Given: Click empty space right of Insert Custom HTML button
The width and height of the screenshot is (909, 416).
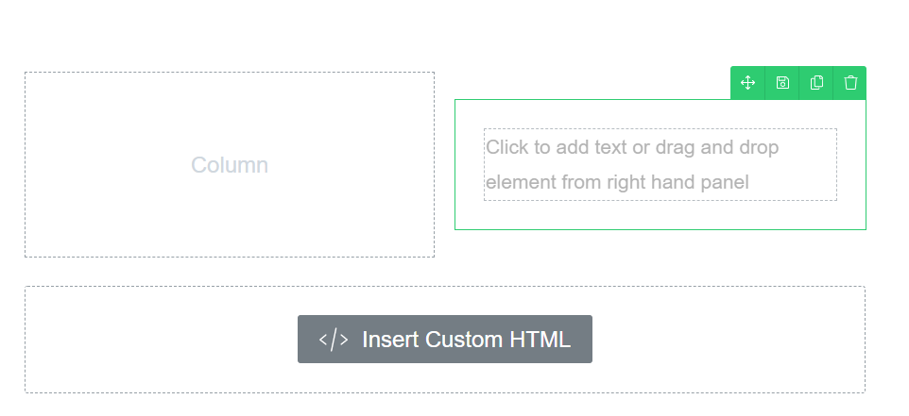Looking at the screenshot, I should 729,340.
